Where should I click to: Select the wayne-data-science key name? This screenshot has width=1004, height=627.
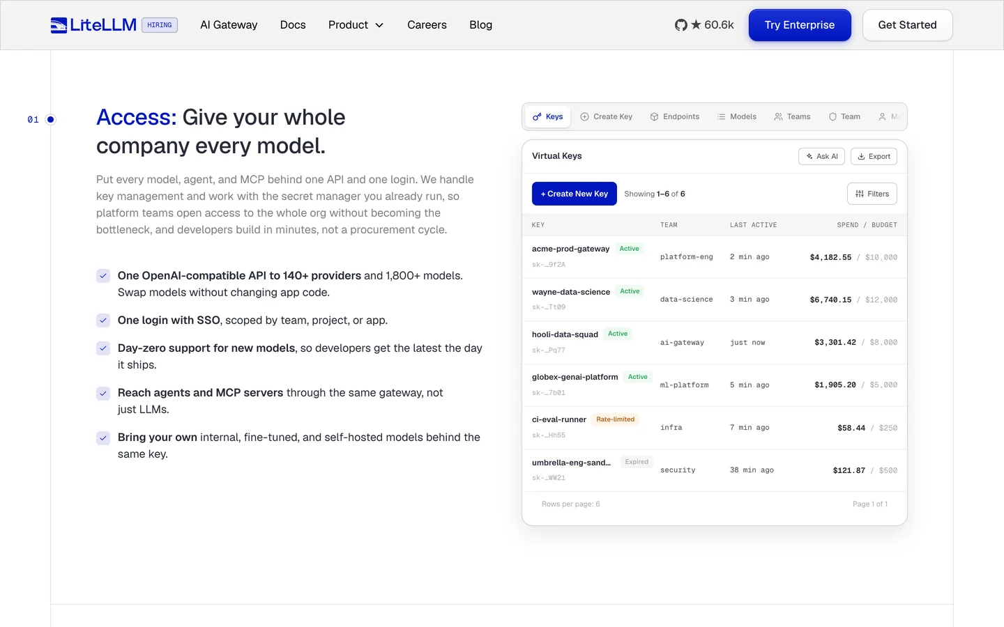click(x=571, y=292)
